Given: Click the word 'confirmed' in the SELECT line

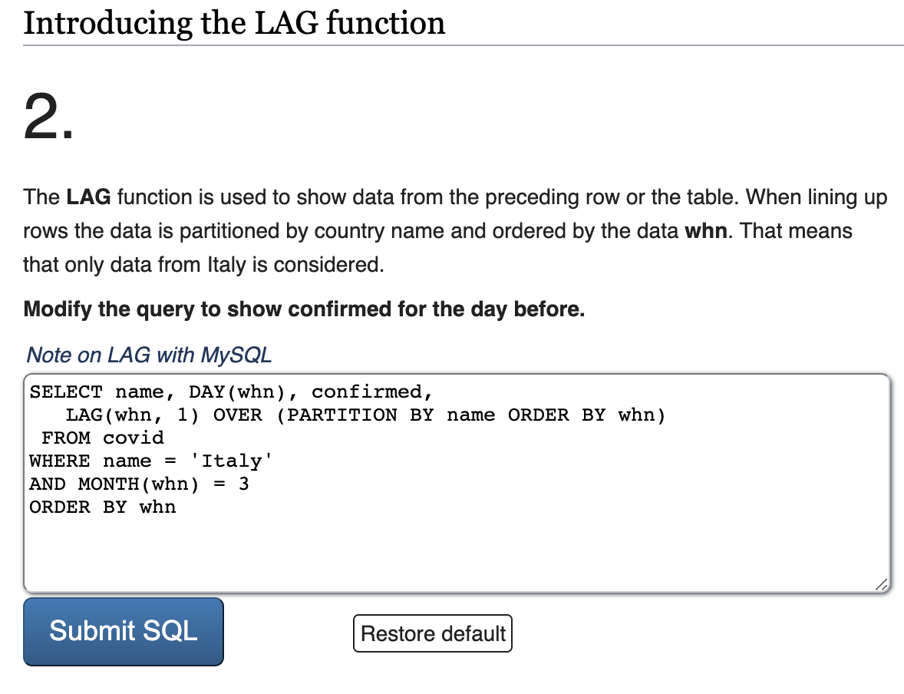Looking at the screenshot, I should point(373,392).
